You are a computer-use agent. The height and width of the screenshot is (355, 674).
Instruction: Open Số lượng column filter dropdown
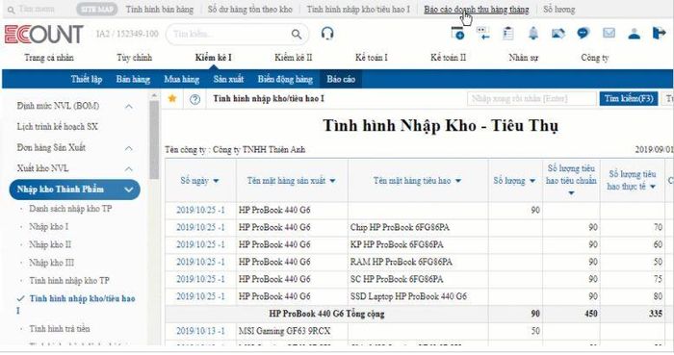point(532,181)
